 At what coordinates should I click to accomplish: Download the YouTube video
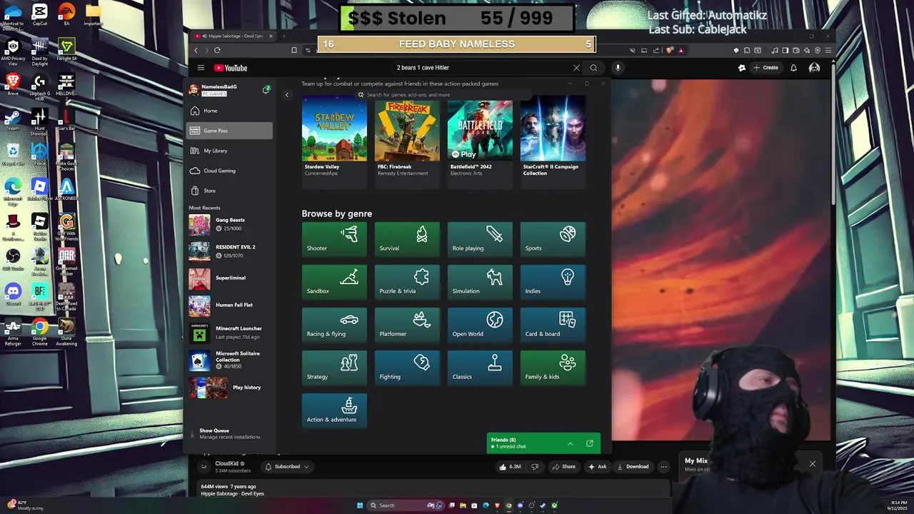pos(633,467)
